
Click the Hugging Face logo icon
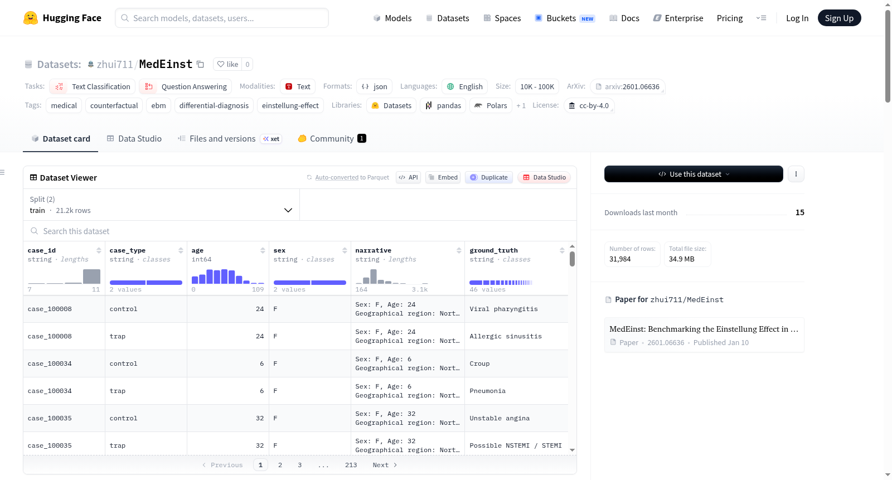click(x=31, y=18)
